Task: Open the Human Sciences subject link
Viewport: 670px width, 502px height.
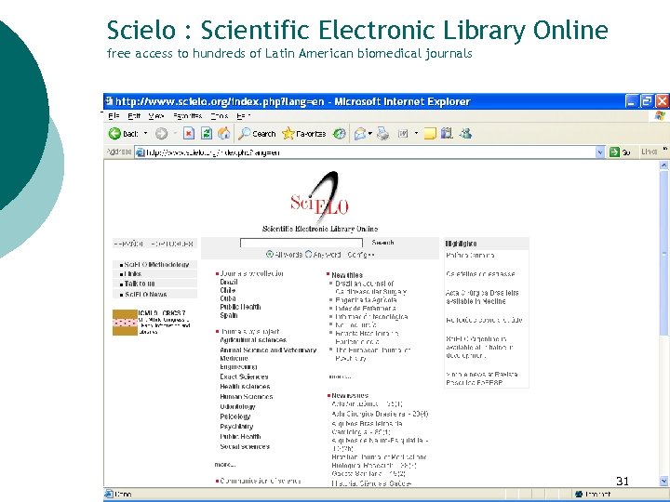Action: click(246, 397)
